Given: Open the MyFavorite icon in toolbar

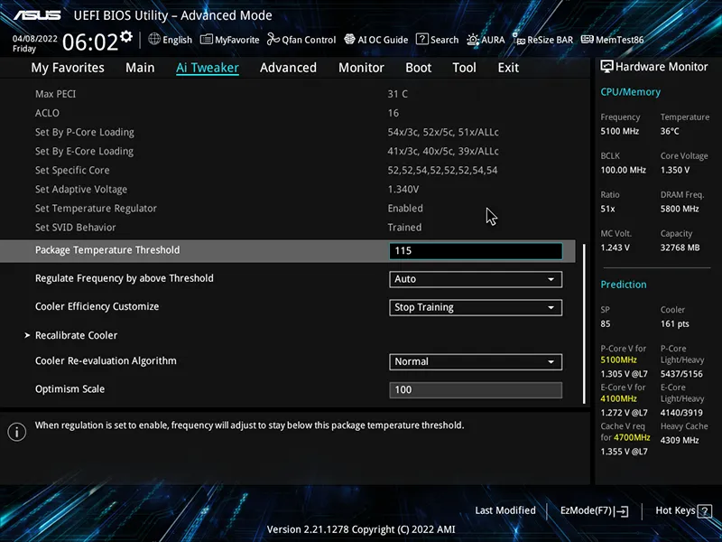Looking at the screenshot, I should 207,40.
